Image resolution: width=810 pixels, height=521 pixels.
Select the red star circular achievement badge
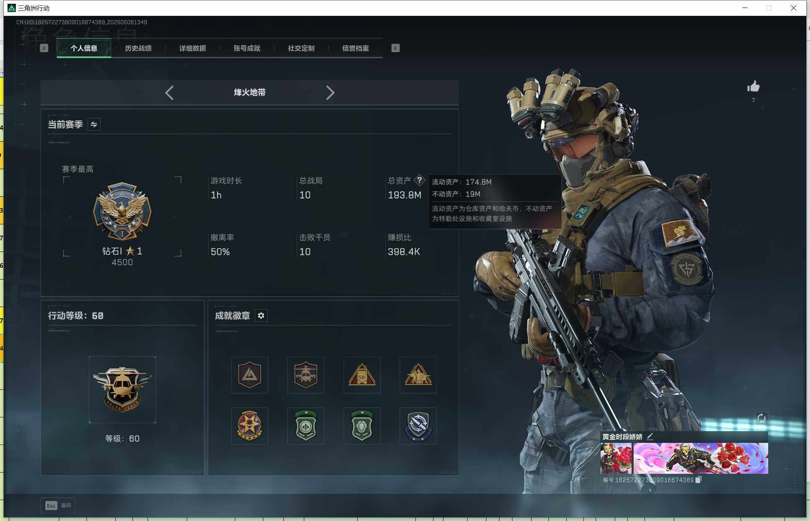pos(250,426)
